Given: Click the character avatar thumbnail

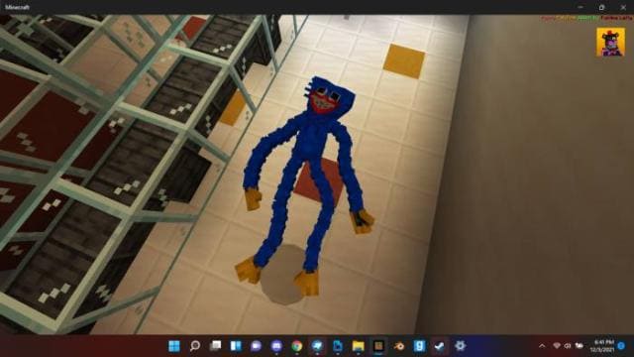Looking at the screenshot, I should coord(610,42).
